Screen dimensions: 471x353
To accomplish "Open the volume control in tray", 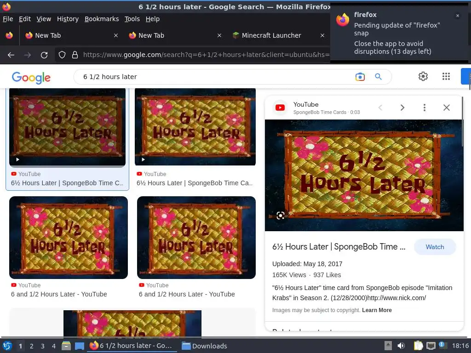I will point(401,346).
